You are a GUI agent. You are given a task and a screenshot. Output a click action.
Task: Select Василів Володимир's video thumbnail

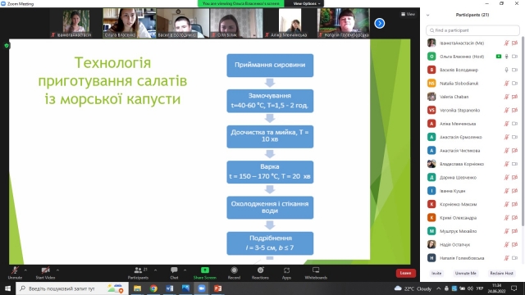(183, 23)
